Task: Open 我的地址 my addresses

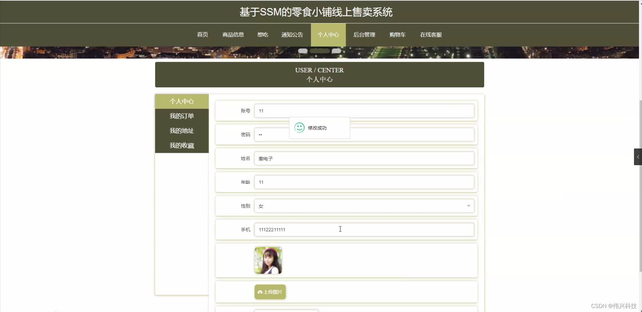Action: coord(182,130)
